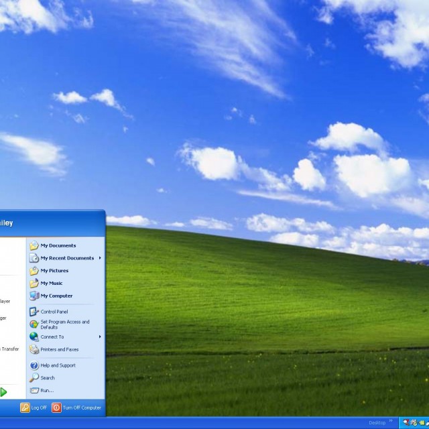The image size is (429, 429).
Task: Expand the Connect To submenu arrow
Action: click(x=100, y=336)
